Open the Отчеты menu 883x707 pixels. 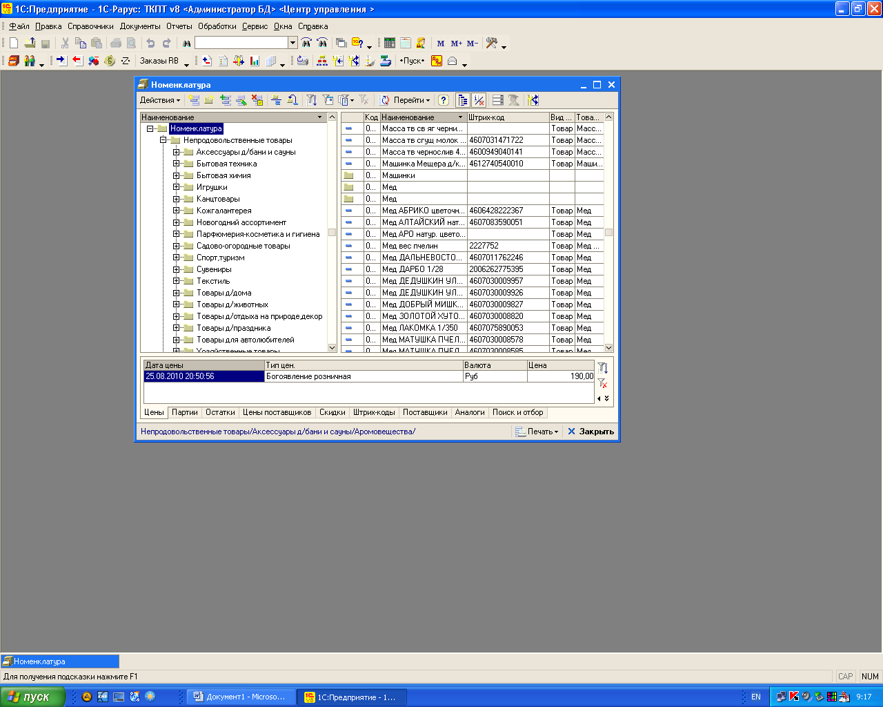179,26
